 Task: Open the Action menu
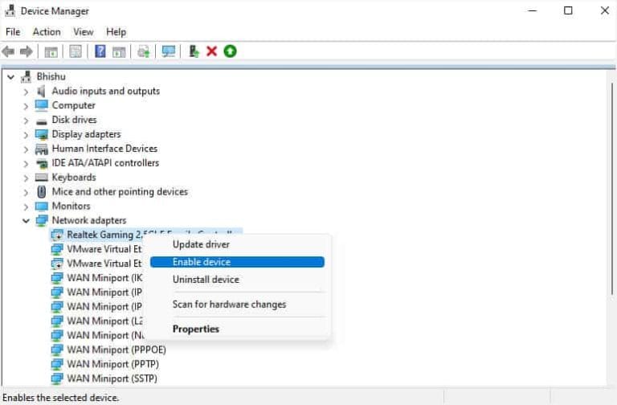[x=46, y=32]
